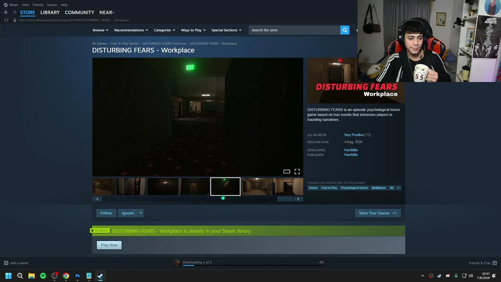Screen dimensions: 501x282
Task: Expand the Special Sections dropdown
Action: 226,30
